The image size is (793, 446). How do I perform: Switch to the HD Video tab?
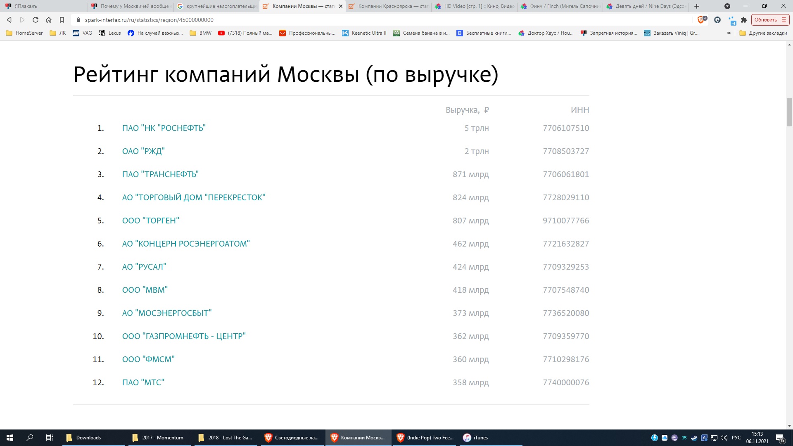click(x=474, y=6)
